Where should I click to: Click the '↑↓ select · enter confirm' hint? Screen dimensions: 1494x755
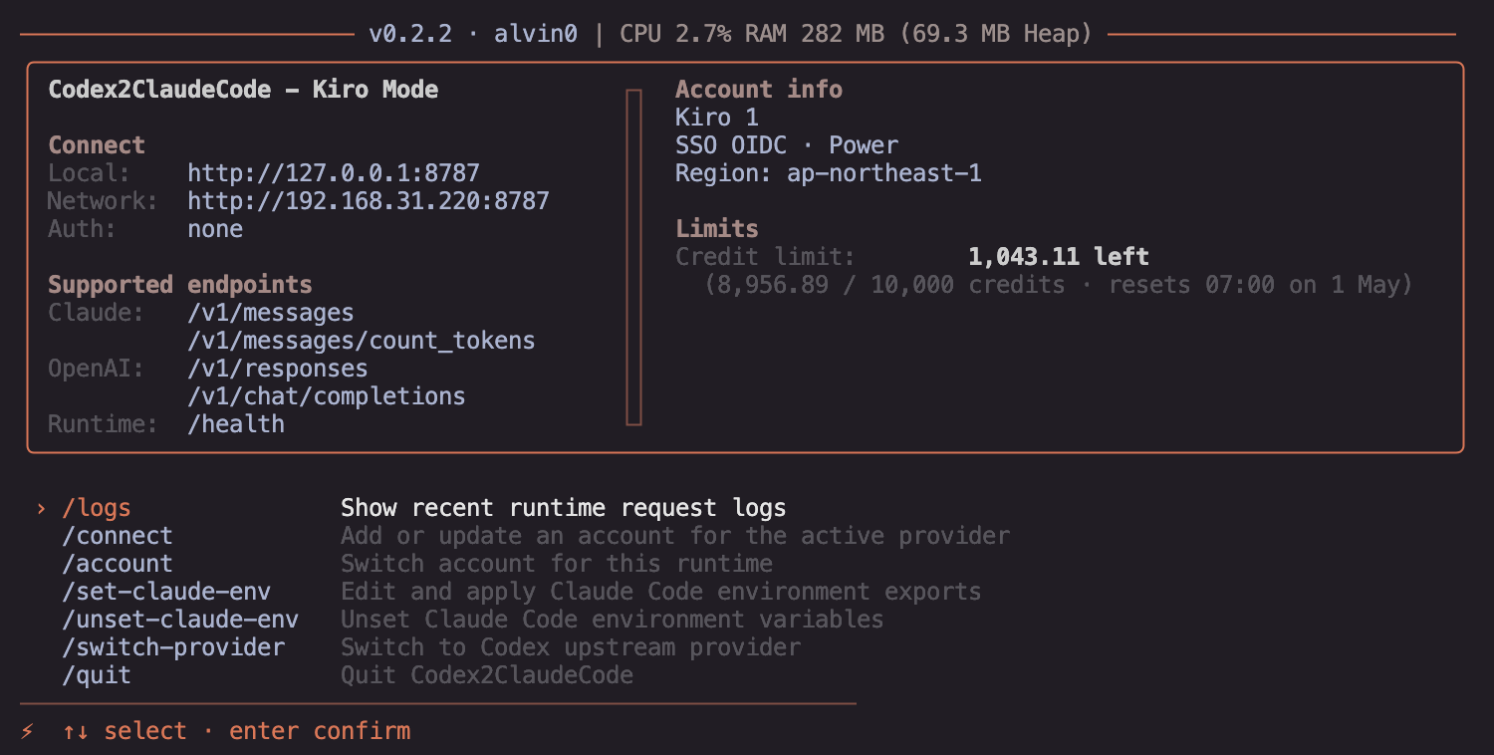[x=236, y=731]
